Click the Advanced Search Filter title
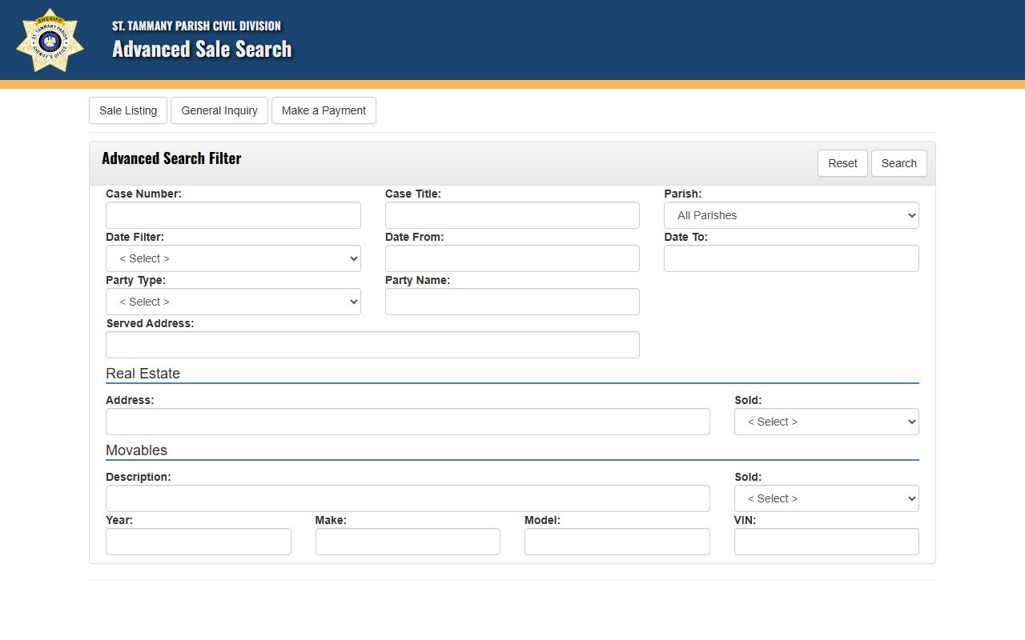This screenshot has width=1025, height=640. 171,158
